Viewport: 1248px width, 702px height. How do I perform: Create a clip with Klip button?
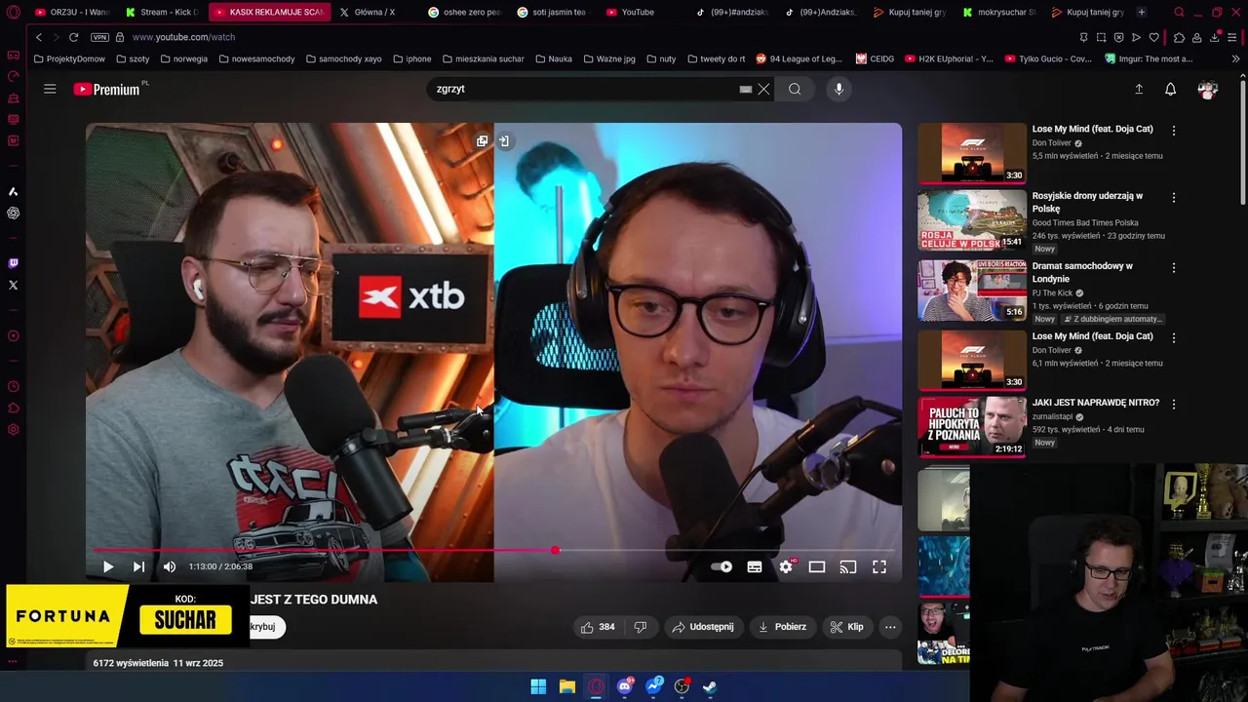pos(846,627)
